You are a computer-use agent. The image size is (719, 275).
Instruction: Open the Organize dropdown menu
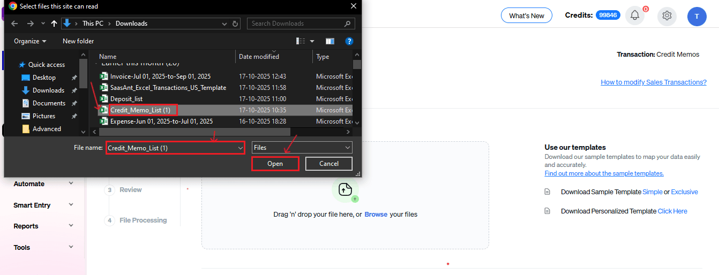pos(30,41)
